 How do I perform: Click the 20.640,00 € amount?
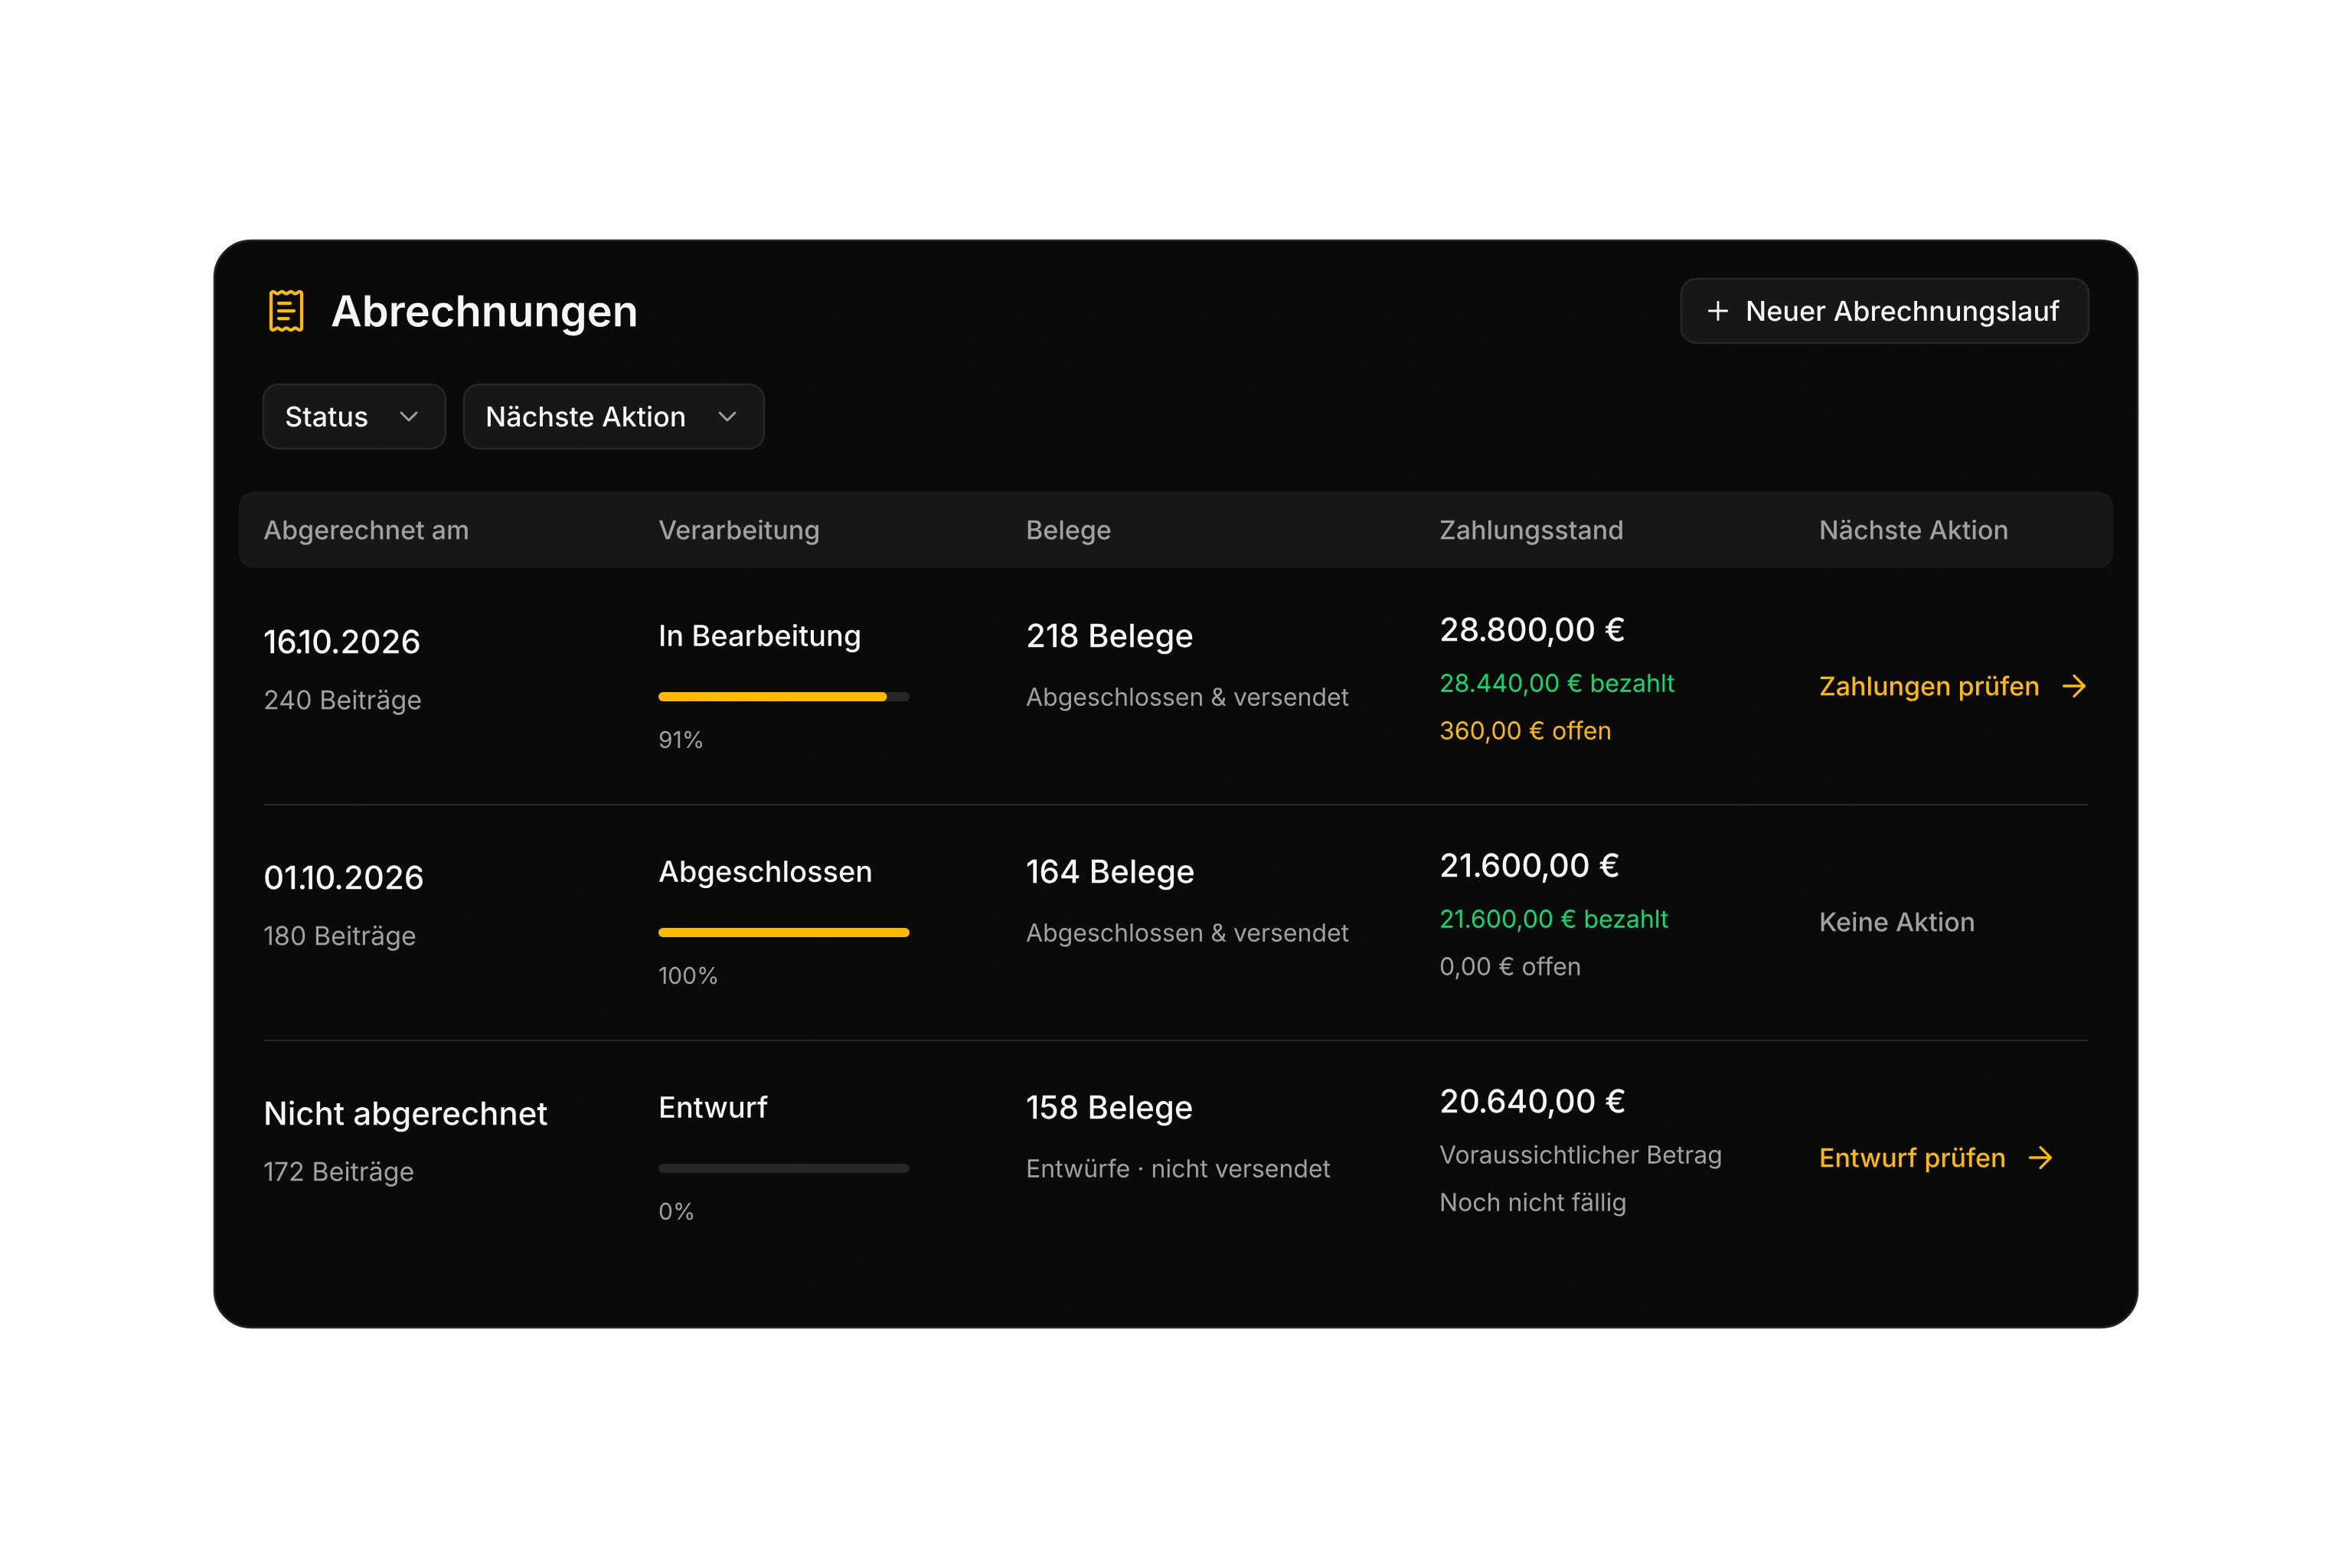[1531, 1101]
